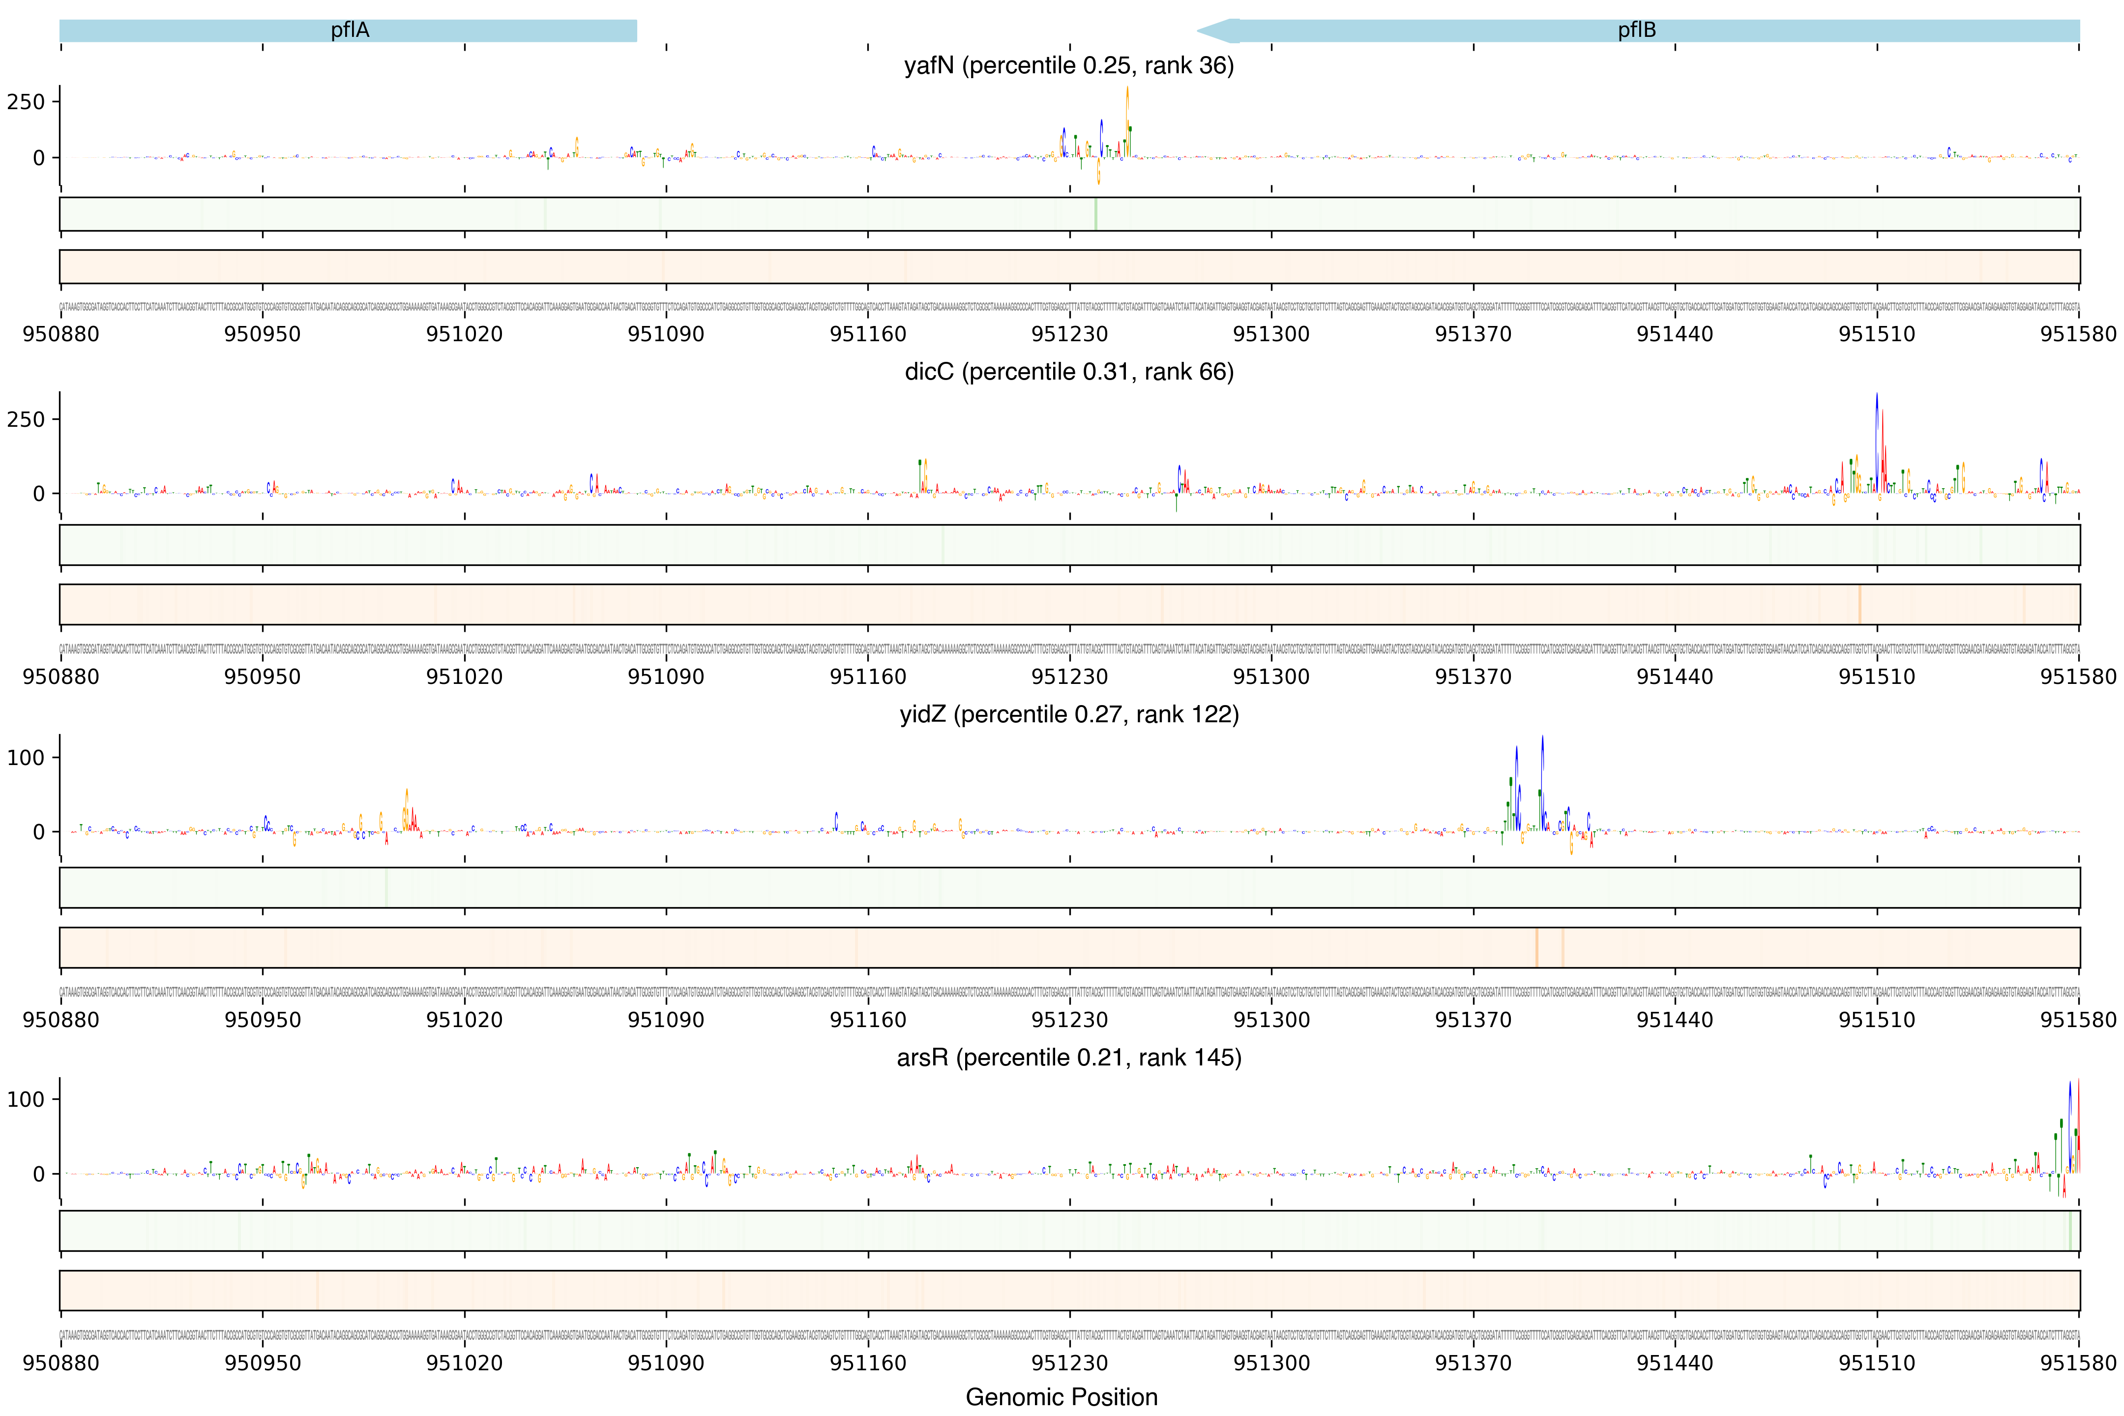Click the yidZ panel title text
This screenshot has width=2124, height=1416.
(x=1068, y=714)
